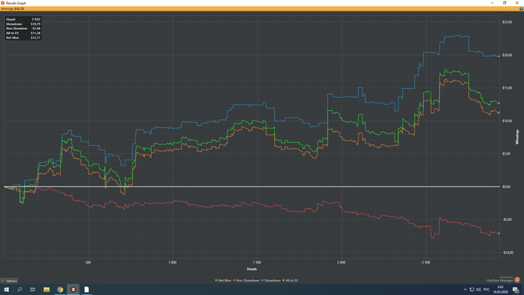Open the Windows Start menu
The image size is (524, 295).
click(x=6, y=290)
